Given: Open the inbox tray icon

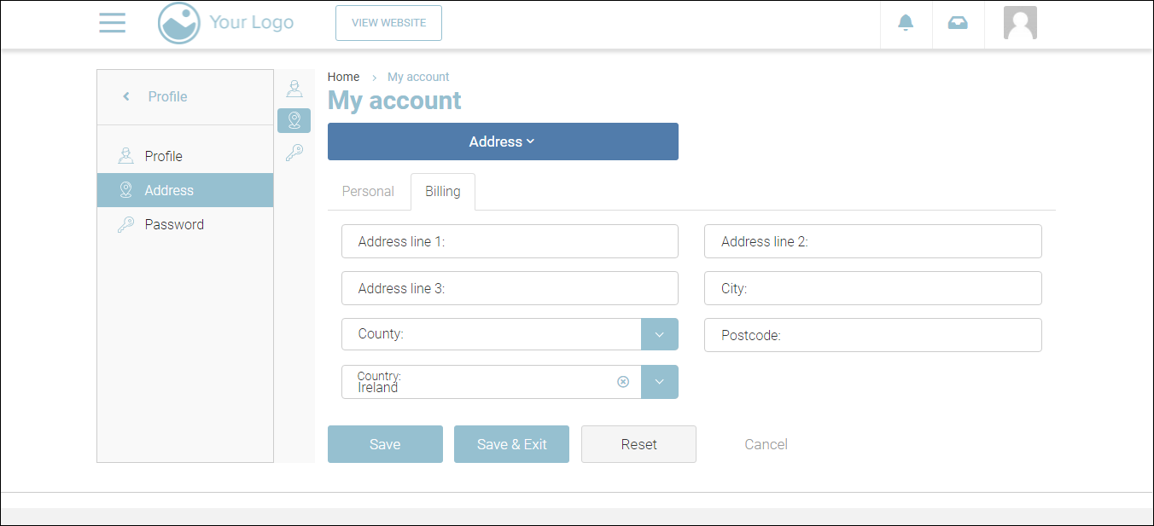Looking at the screenshot, I should (958, 23).
